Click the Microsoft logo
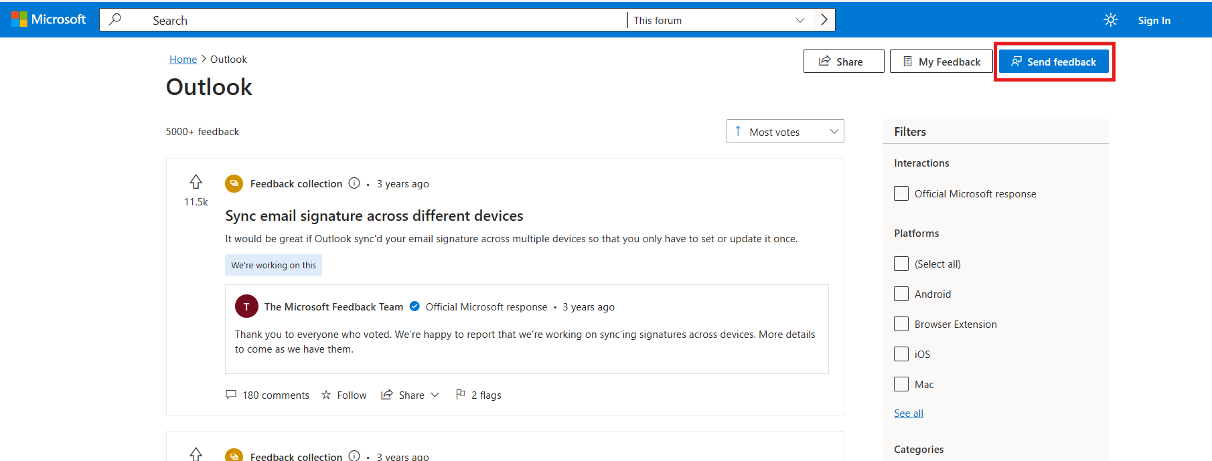 click(x=49, y=19)
